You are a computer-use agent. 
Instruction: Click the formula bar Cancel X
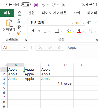40,48
